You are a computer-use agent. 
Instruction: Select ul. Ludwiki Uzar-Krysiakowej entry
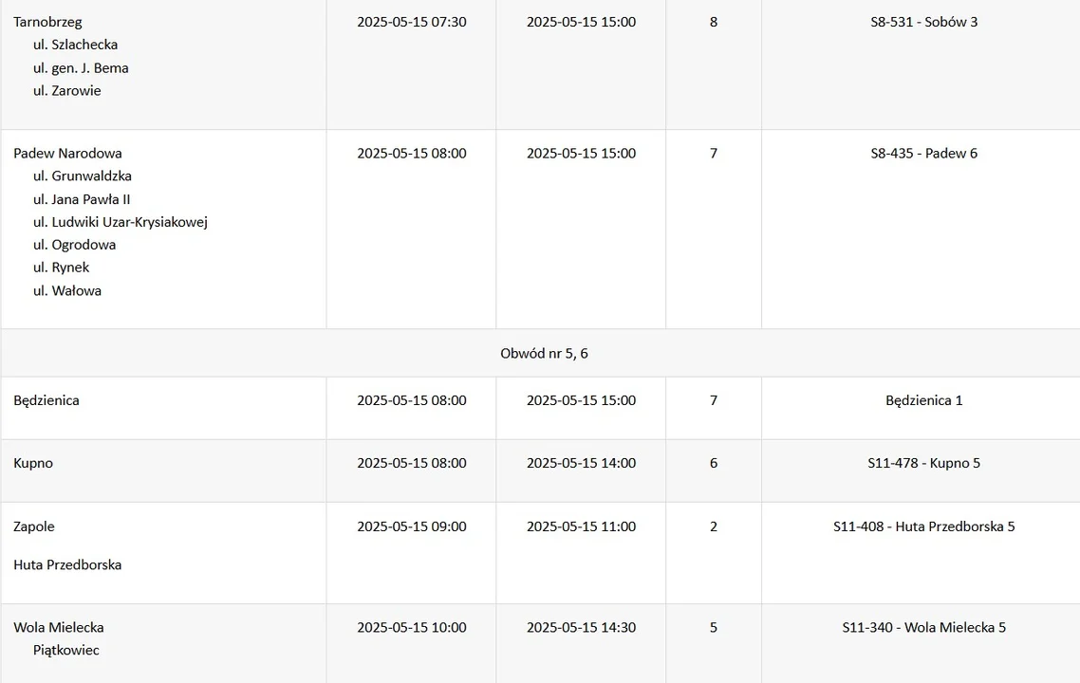pyautogui.click(x=121, y=222)
